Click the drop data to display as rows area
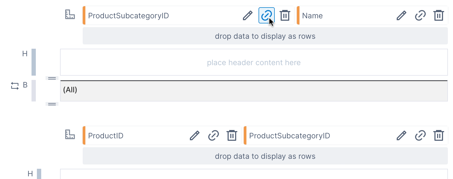Image resolution: width=453 pixels, height=179 pixels. click(x=265, y=36)
